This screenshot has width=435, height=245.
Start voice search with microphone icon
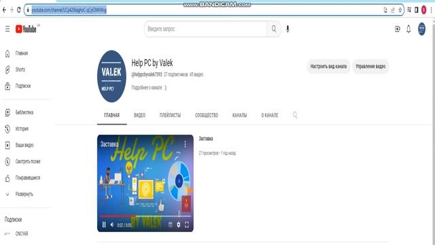click(x=288, y=29)
